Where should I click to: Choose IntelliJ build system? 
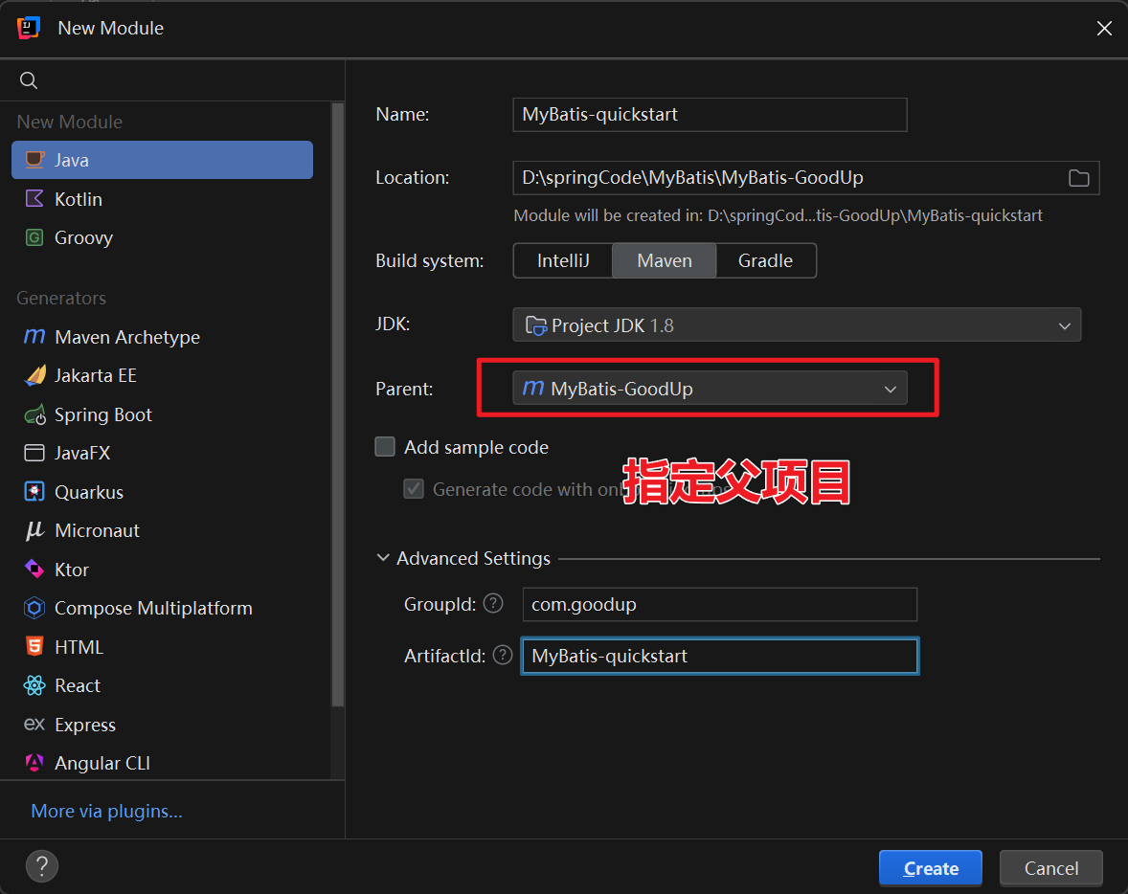click(562, 260)
